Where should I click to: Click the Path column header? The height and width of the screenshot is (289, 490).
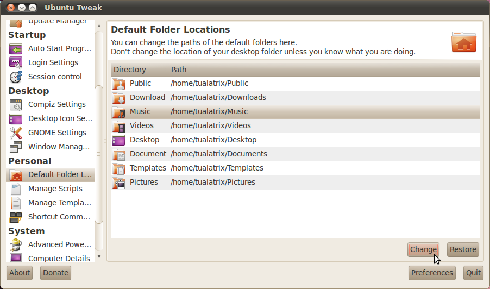pos(324,70)
